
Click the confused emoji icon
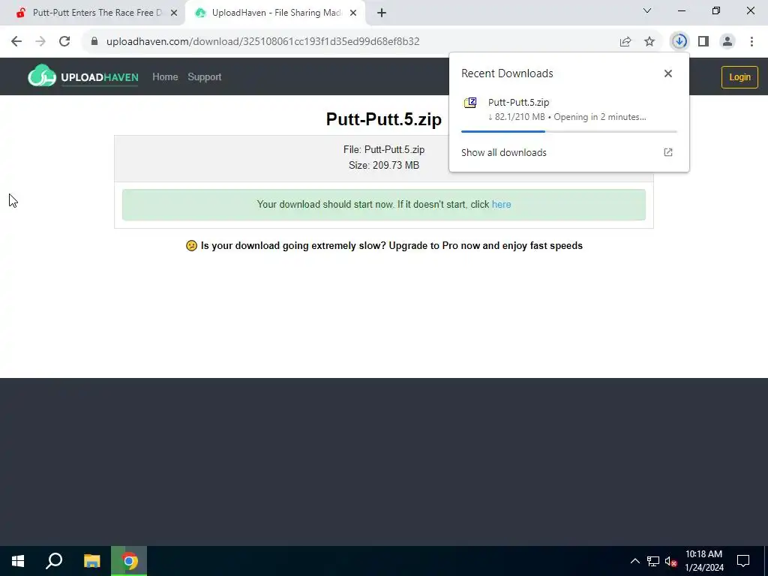(191, 245)
